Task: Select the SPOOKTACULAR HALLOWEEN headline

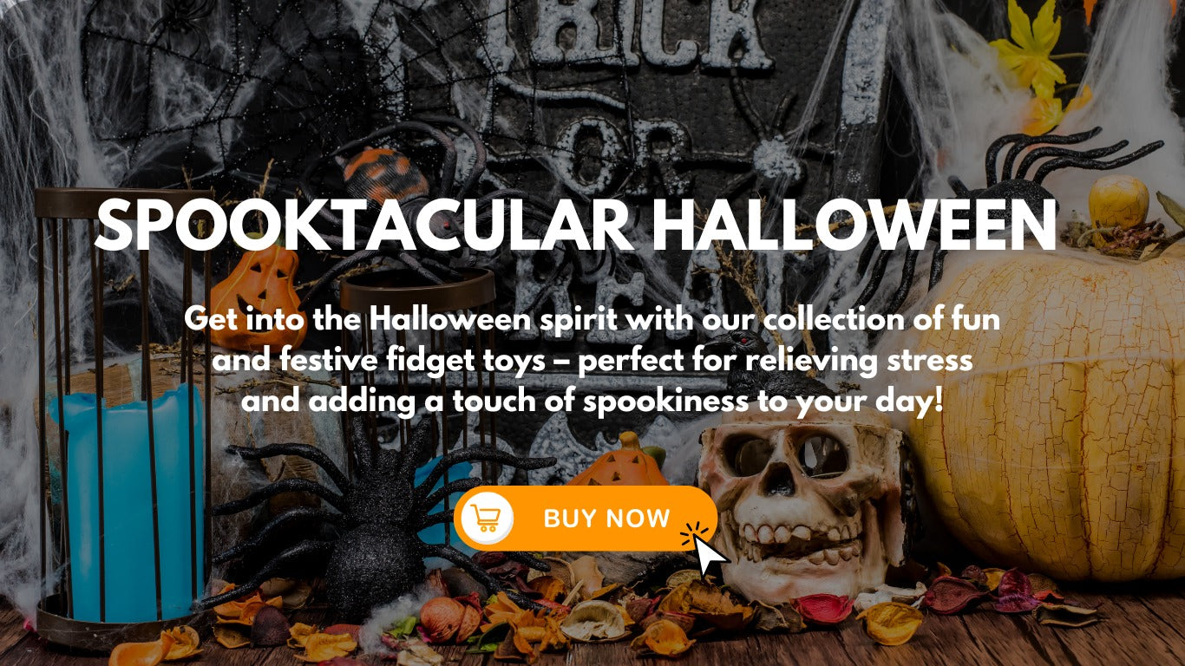Action: tap(575, 226)
